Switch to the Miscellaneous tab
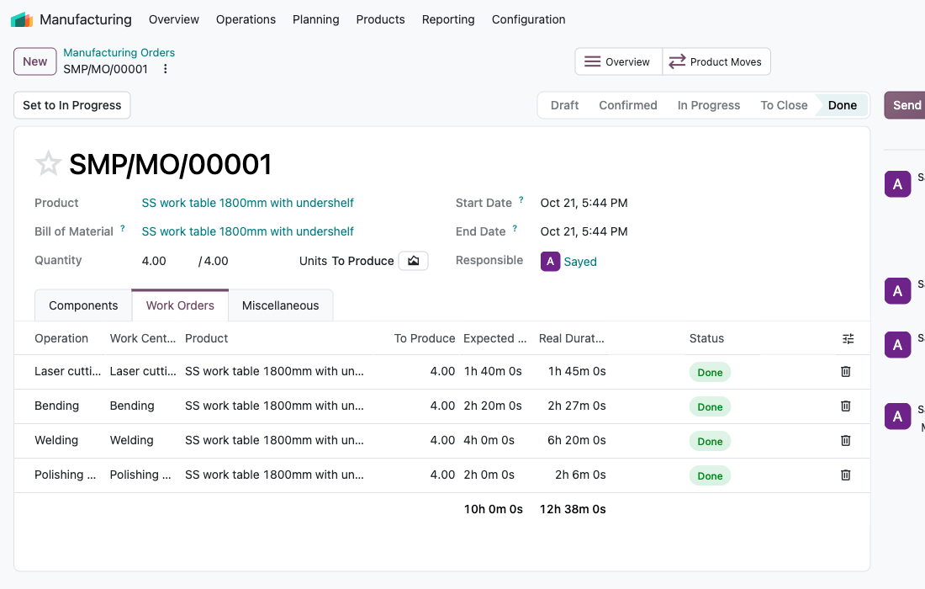 [x=280, y=305]
